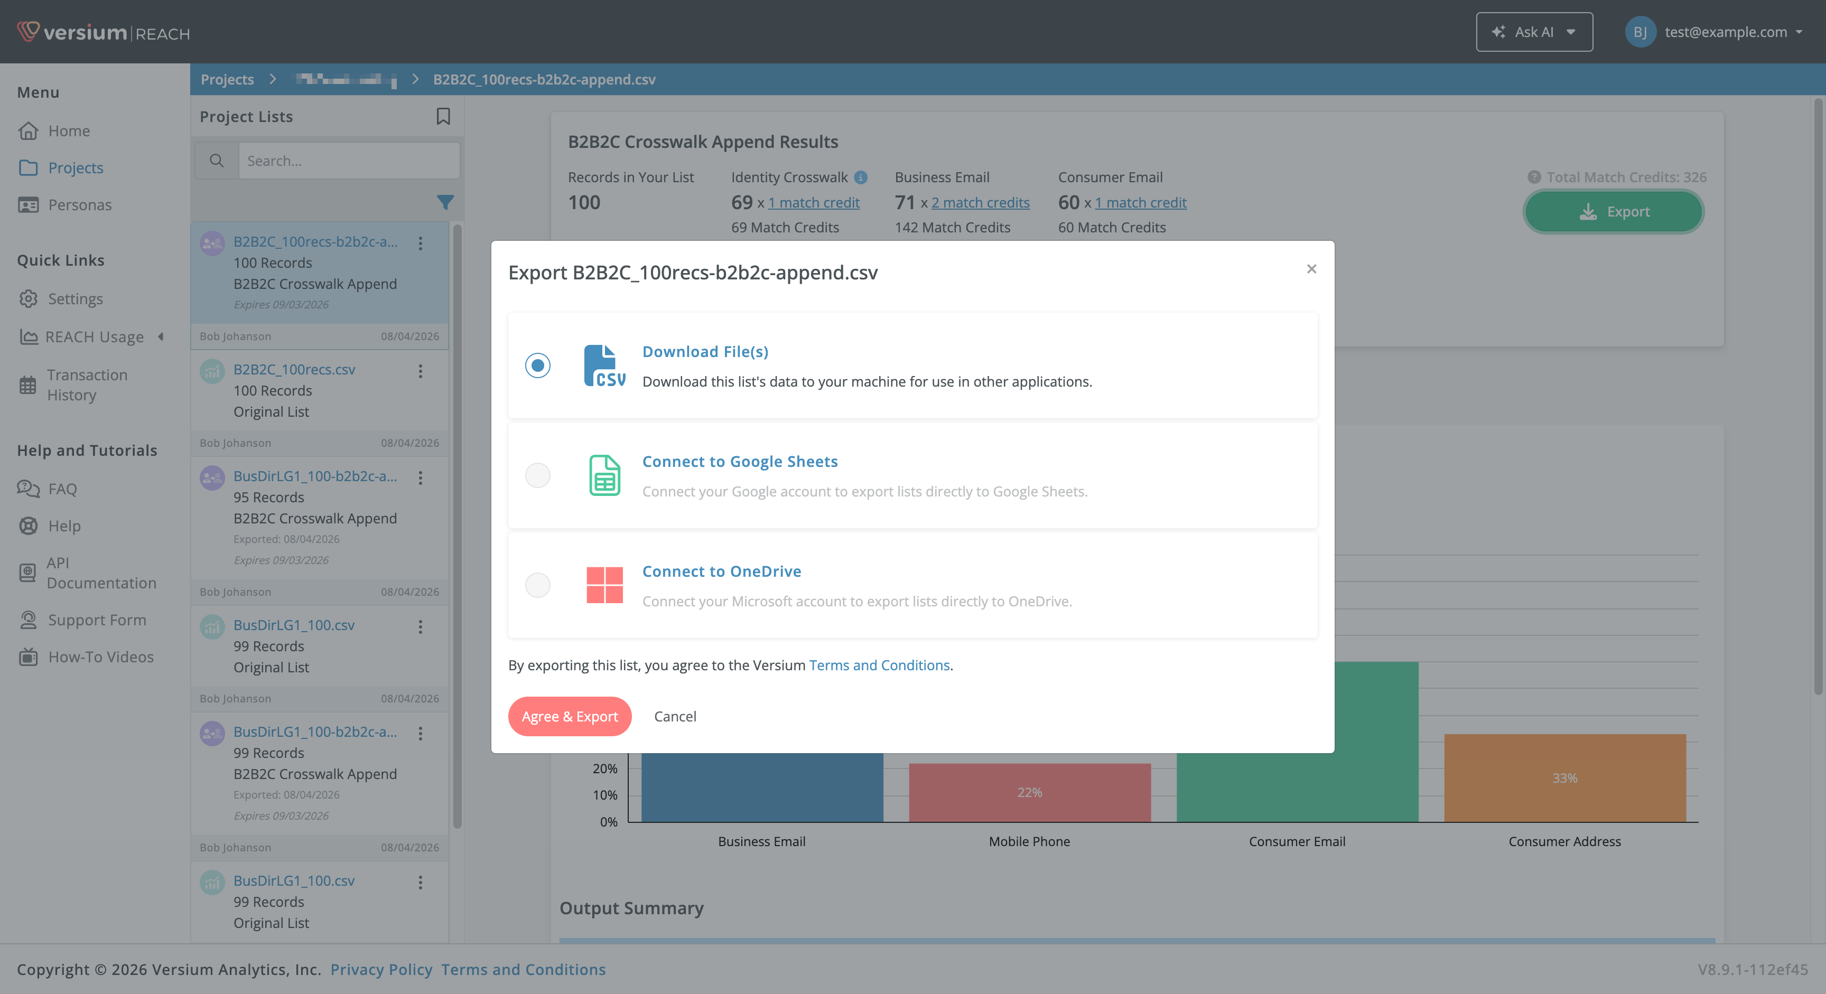Image resolution: width=1826 pixels, height=994 pixels.
Task: Open the 2 match credits link
Action: click(980, 203)
